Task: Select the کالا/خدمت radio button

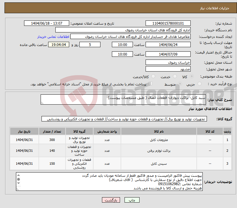Action: [x=153, y=76]
